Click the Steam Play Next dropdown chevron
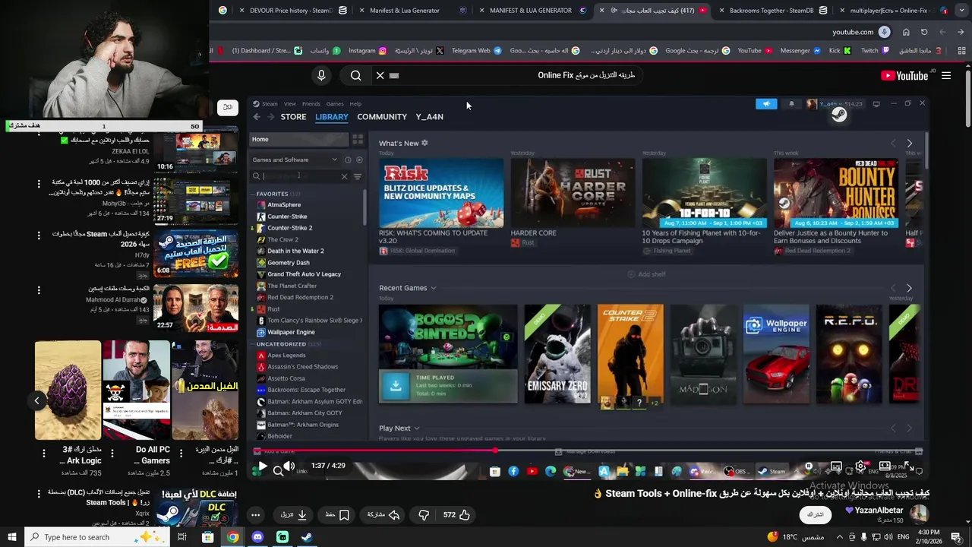This screenshot has width=972, height=547. click(x=417, y=428)
